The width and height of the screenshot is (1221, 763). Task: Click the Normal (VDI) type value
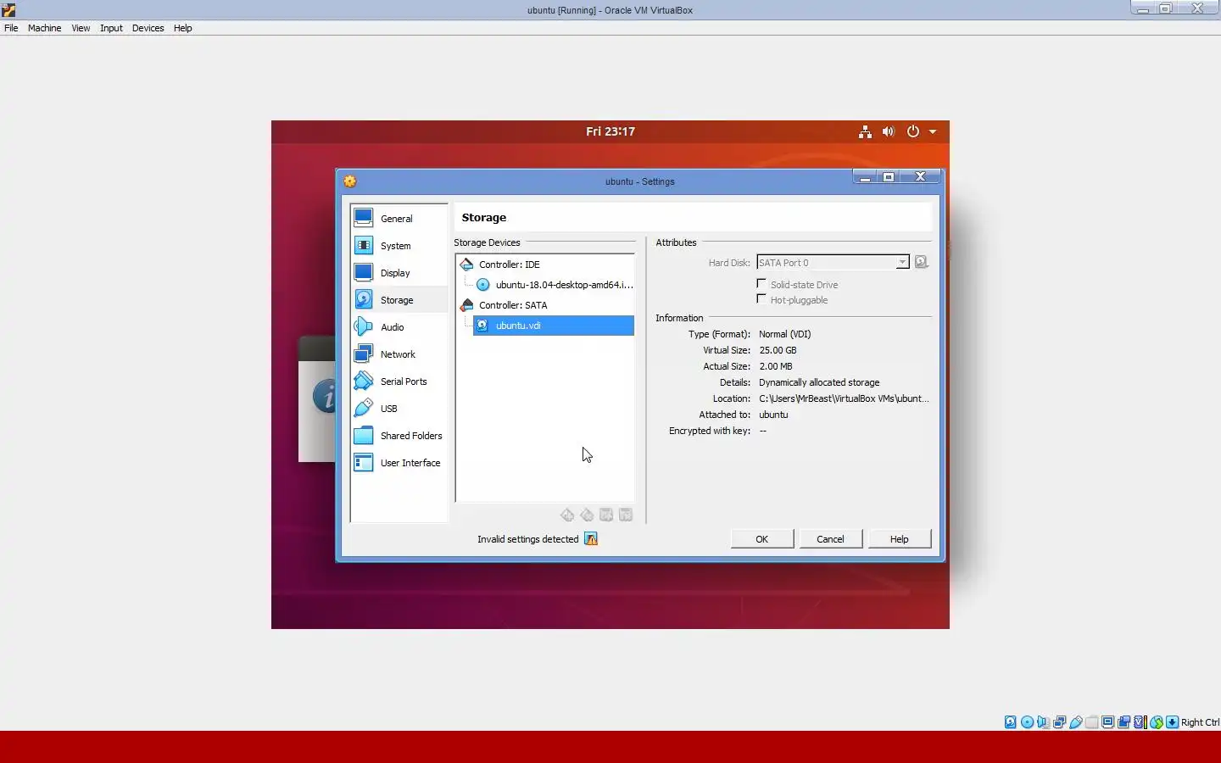pos(784,334)
